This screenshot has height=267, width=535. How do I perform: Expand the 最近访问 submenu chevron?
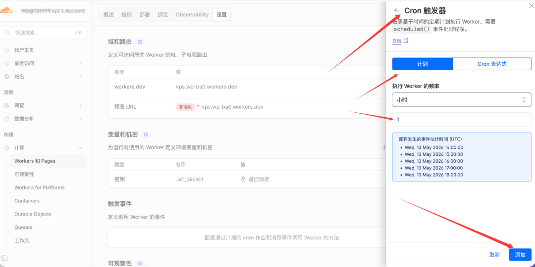click(81, 63)
